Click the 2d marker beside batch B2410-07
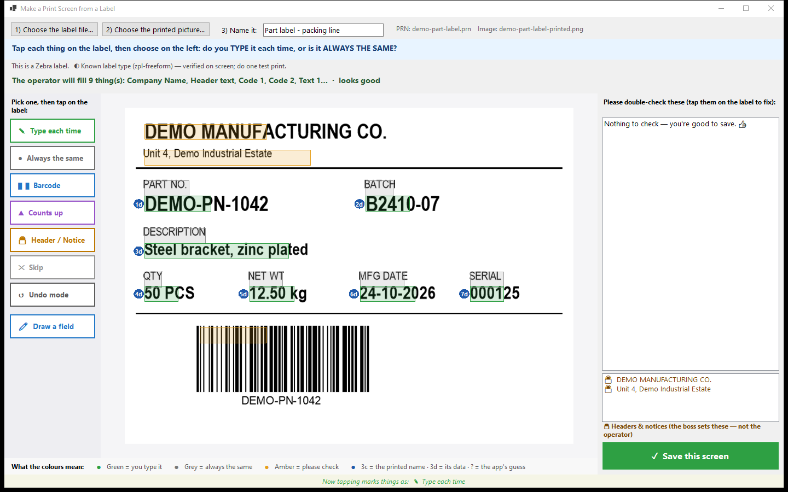788x492 pixels. pyautogui.click(x=359, y=204)
